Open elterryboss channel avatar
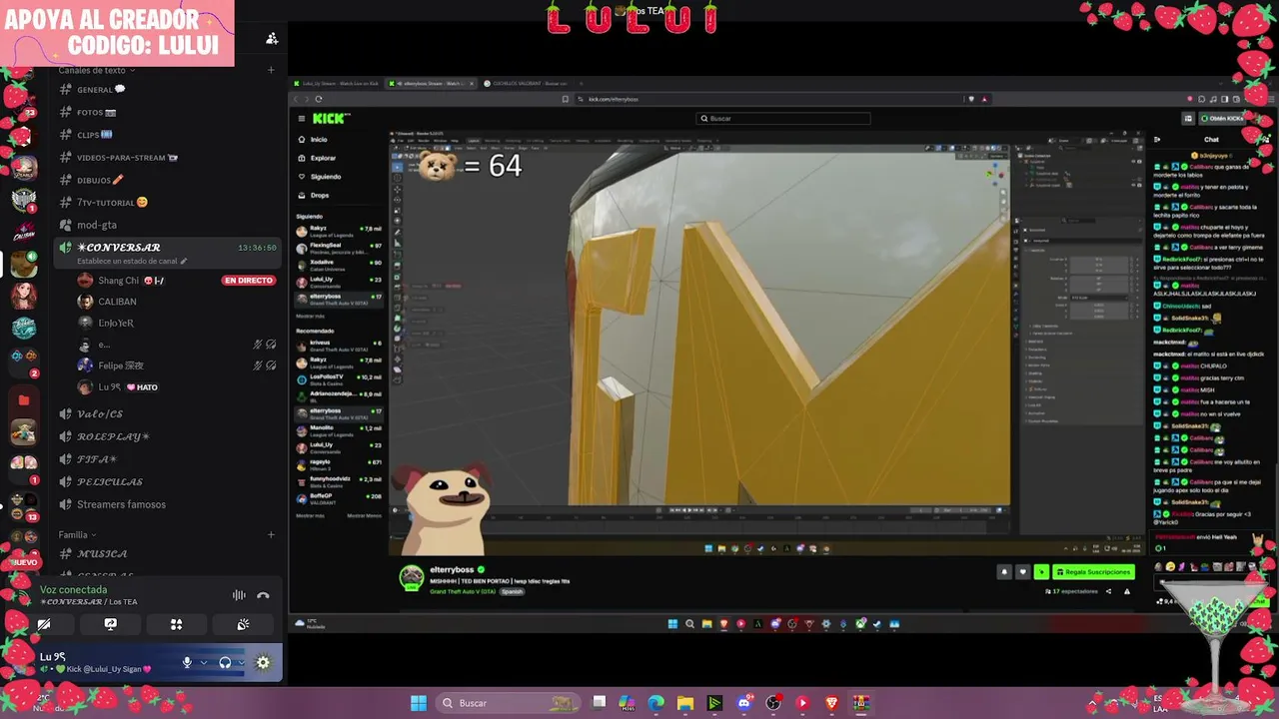Screen dimensions: 1279x719 coord(412,576)
